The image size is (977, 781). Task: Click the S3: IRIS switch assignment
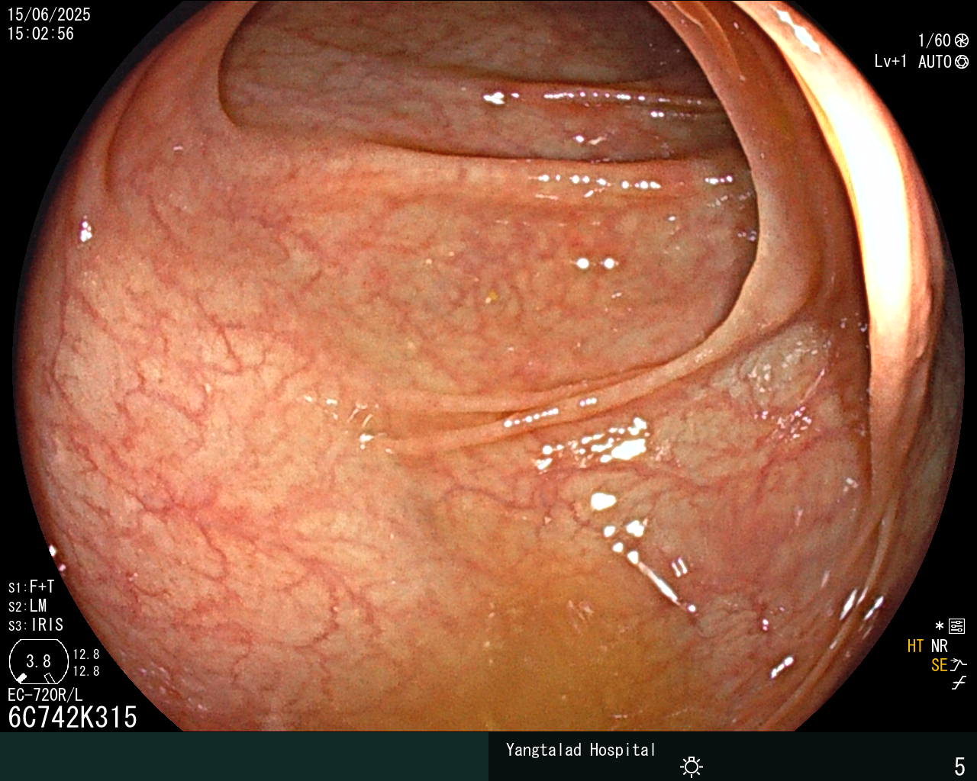pos(36,625)
